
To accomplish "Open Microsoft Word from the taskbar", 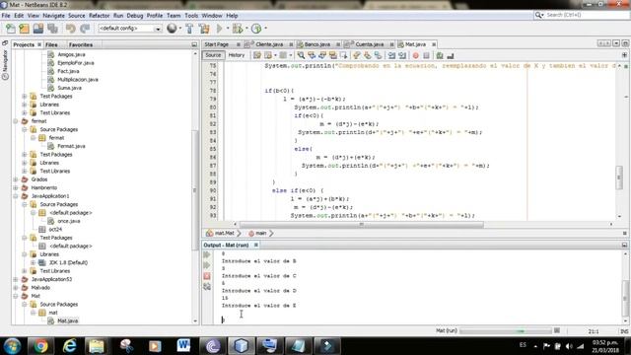I will tap(183, 346).
